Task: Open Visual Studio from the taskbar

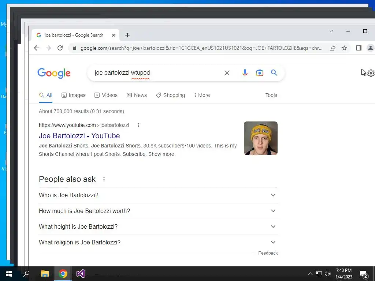Action: point(81,274)
